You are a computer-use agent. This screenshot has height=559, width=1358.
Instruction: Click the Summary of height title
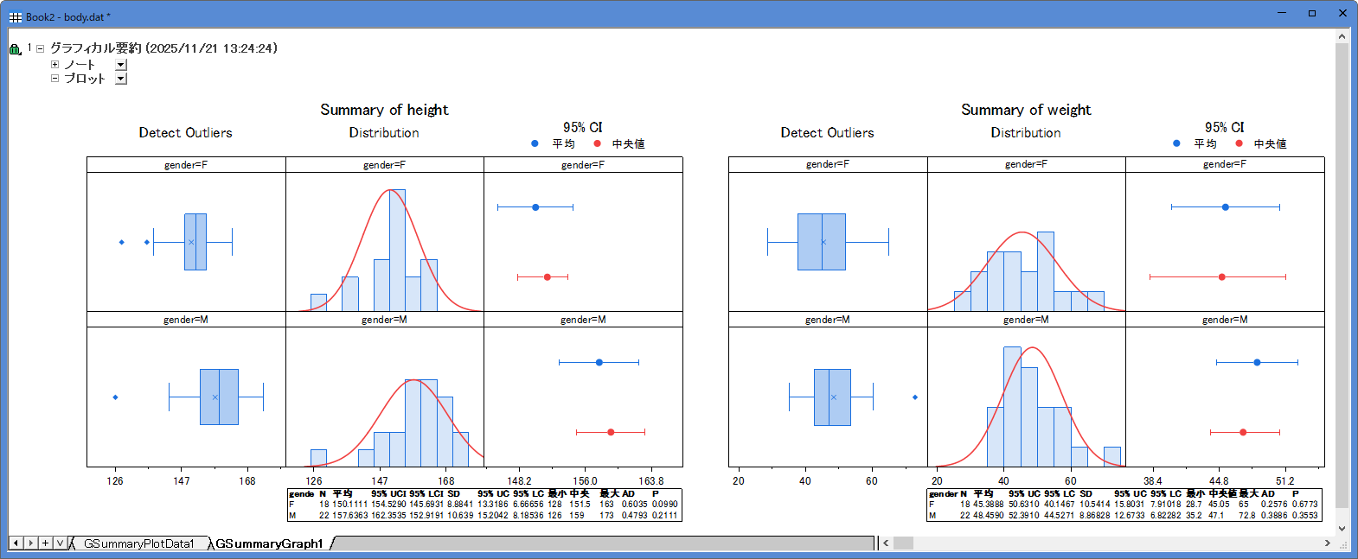(x=384, y=110)
